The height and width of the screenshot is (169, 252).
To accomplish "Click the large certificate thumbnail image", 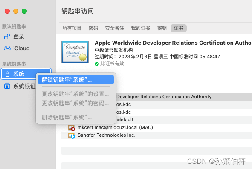I will [75, 52].
